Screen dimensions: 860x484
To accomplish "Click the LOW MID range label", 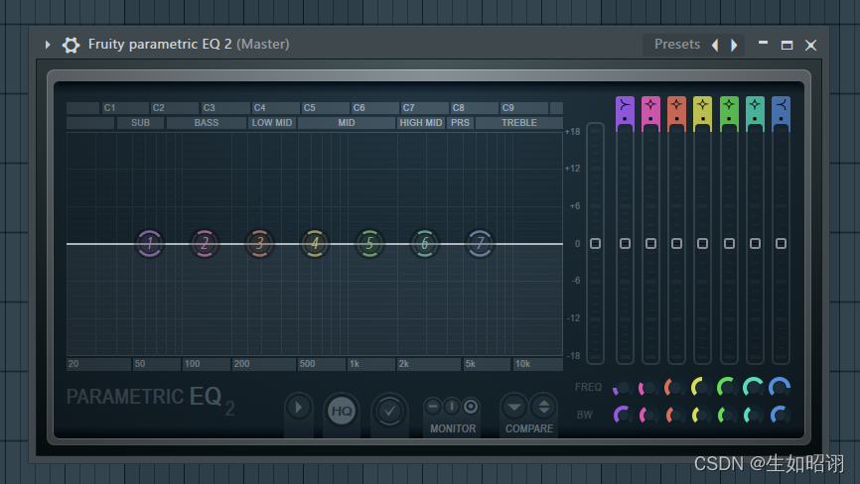I will (x=272, y=123).
